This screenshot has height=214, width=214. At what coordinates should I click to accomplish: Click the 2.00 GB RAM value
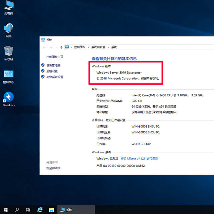(x=137, y=101)
